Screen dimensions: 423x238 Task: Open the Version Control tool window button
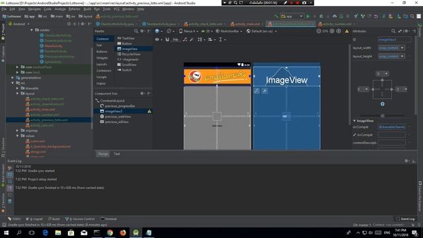pyautogui.click(x=80, y=219)
